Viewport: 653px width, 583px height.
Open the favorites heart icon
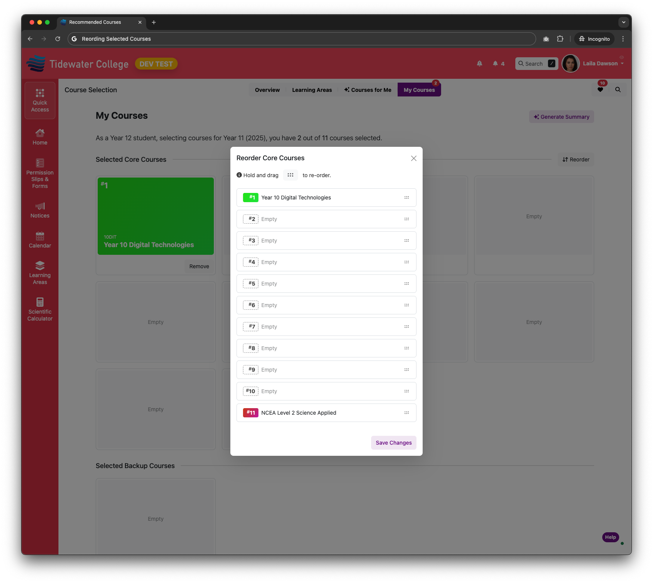(600, 90)
